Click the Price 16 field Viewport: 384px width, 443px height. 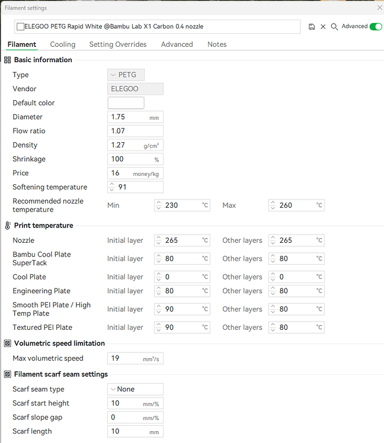click(x=135, y=173)
